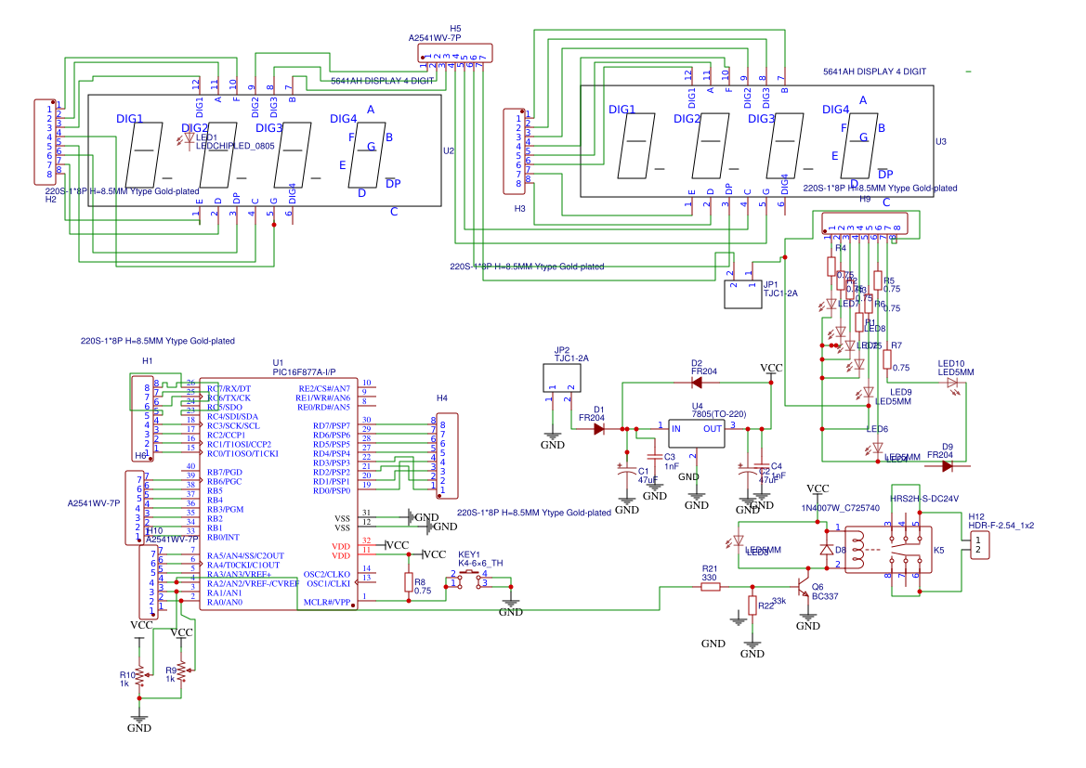Click the H5 A2541WV-7P header
This screenshot has height=768, width=1086.
point(455,53)
